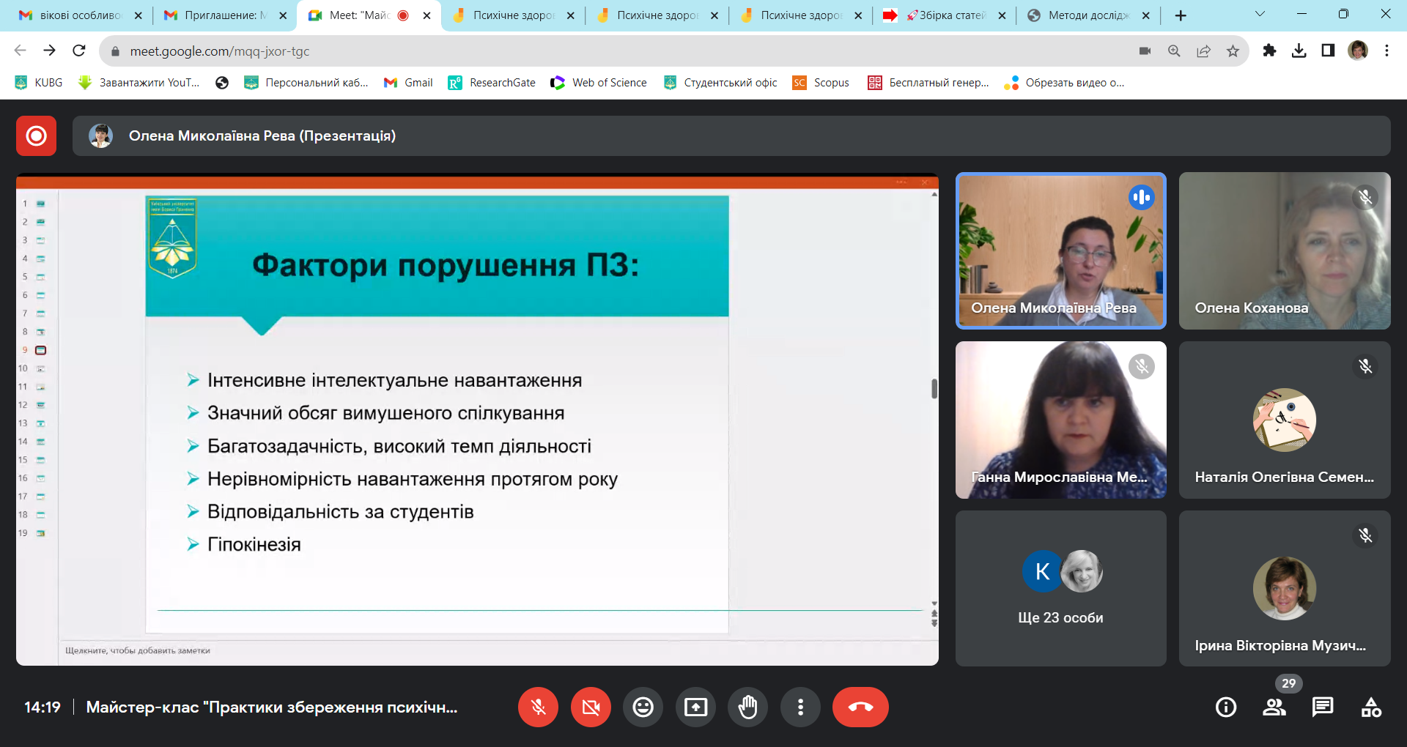Mute your microphone
This screenshot has width=1407, height=747.
click(538, 707)
